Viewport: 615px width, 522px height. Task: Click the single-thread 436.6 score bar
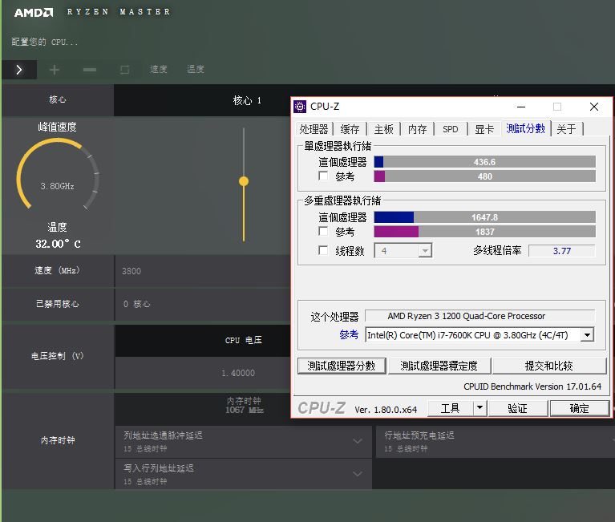click(x=485, y=162)
